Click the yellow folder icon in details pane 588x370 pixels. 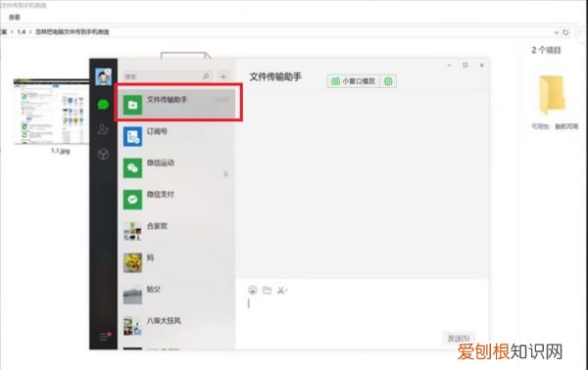tap(552, 95)
